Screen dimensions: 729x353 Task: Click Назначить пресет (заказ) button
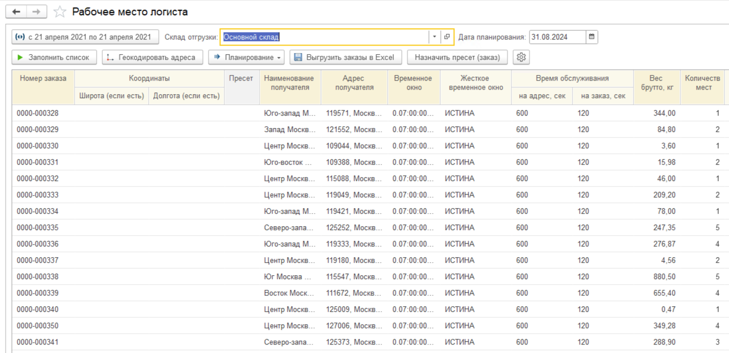click(x=457, y=57)
